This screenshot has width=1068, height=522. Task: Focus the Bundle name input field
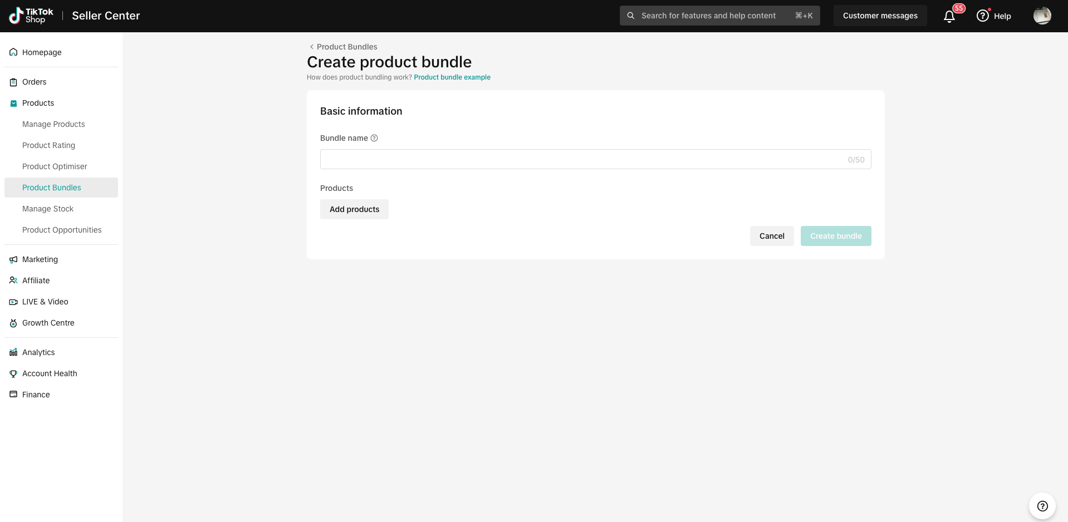595,159
